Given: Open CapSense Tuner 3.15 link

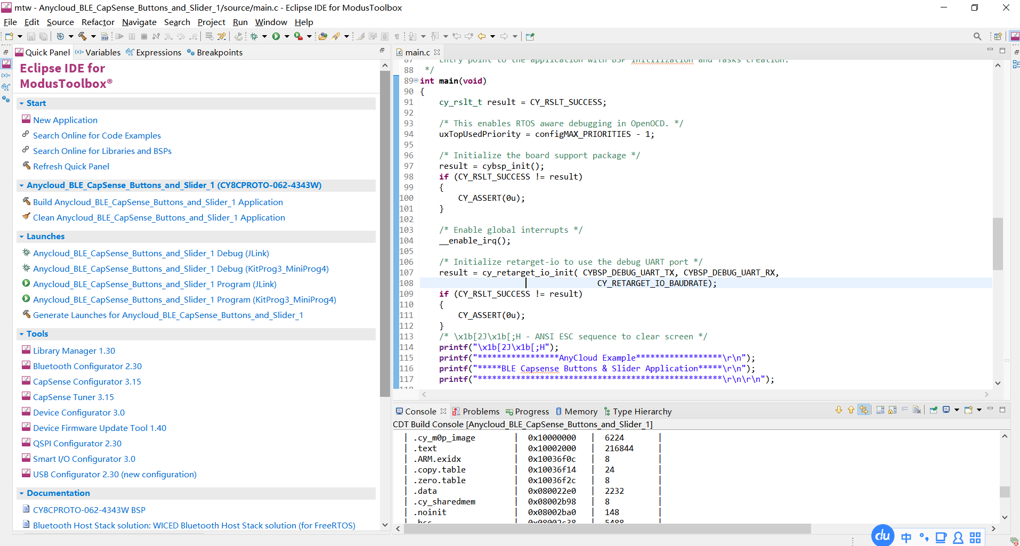Looking at the screenshot, I should (74, 397).
